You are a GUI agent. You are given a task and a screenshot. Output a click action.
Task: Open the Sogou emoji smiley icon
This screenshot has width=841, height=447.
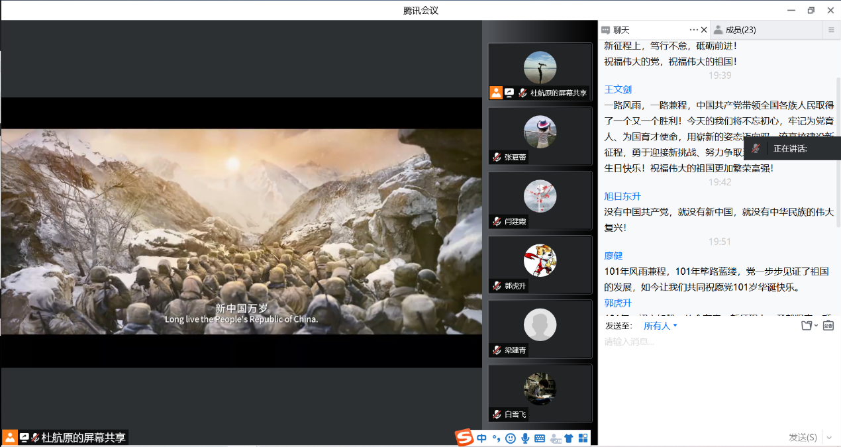point(511,438)
